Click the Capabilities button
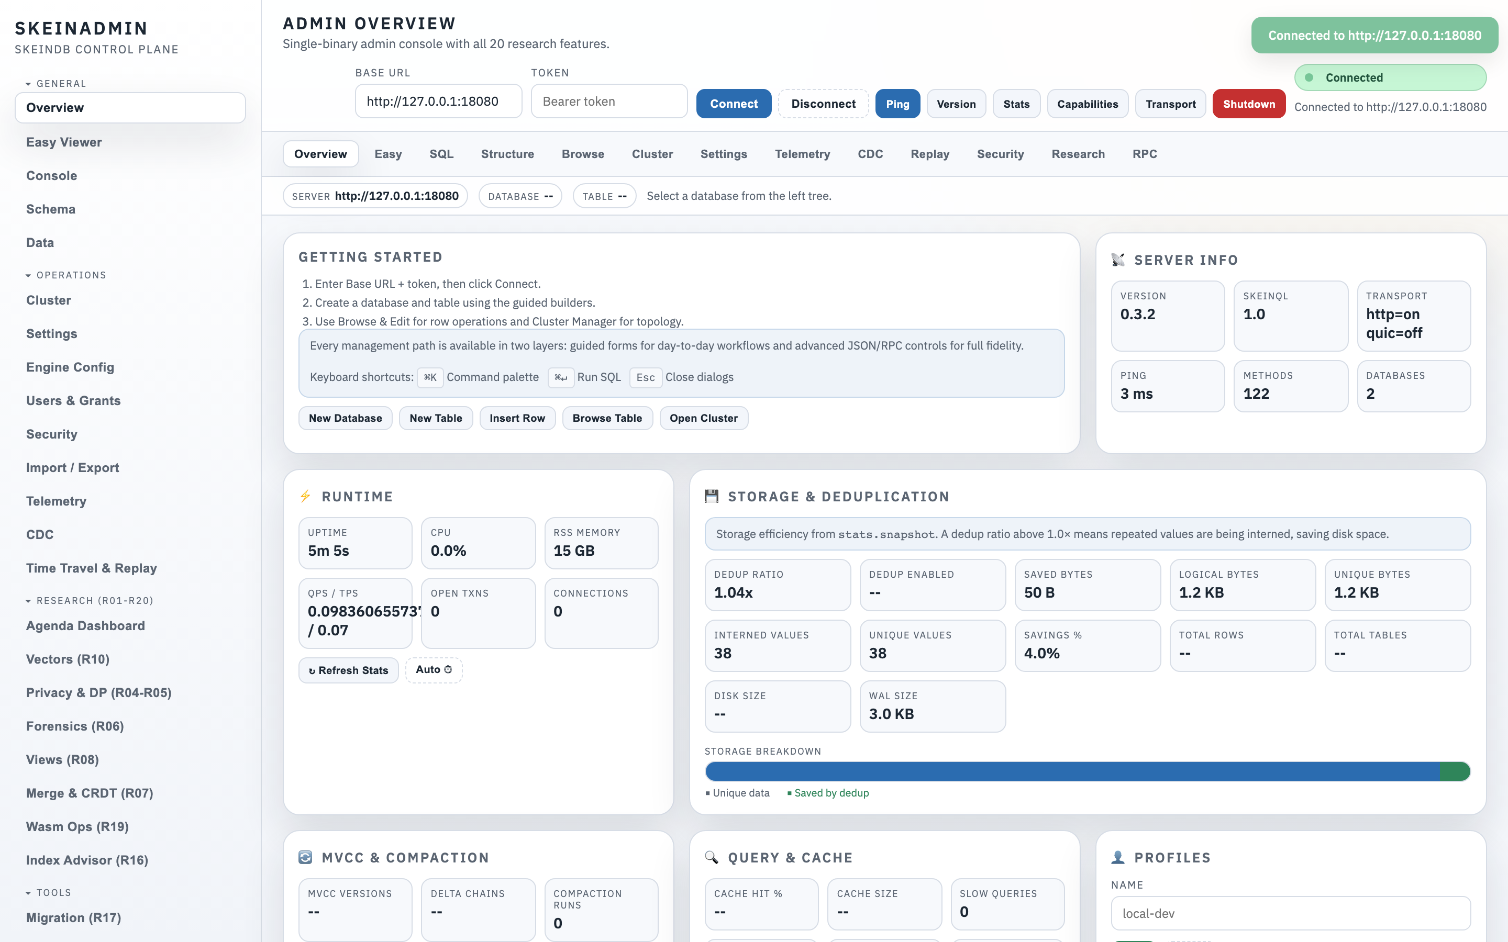Viewport: 1508px width, 942px height. click(1088, 104)
